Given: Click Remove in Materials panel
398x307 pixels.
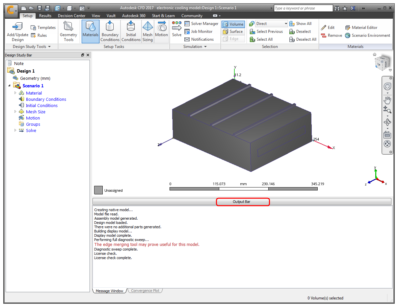Looking at the screenshot, I should [331, 35].
